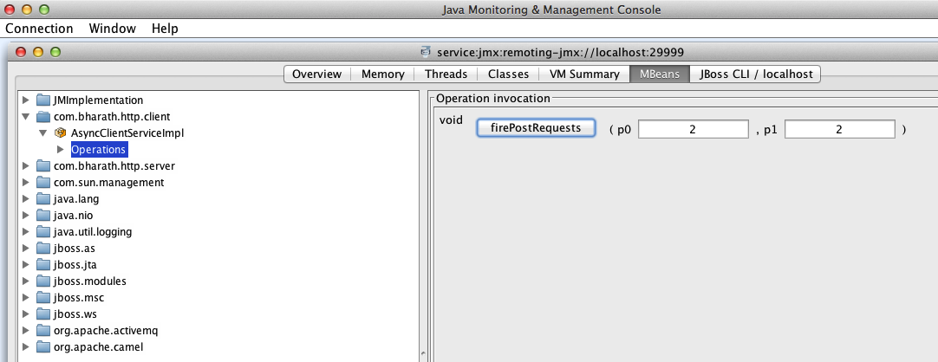Screen dimensions: 938x362
Task: Expand the Operations node arrow
Action: (x=60, y=149)
